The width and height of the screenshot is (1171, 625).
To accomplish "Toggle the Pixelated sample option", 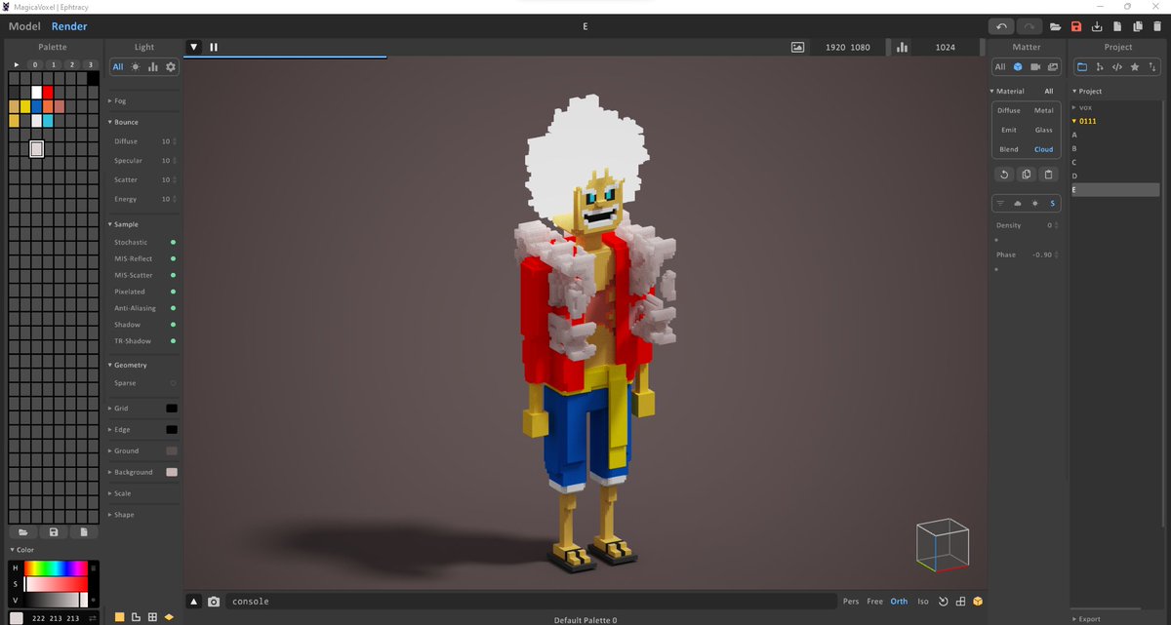I will coord(174,292).
